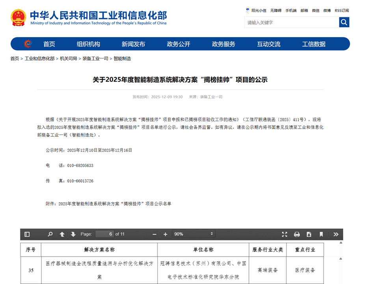Go to the previous PDF page with the up arrow
The height and width of the screenshot is (284, 365).
point(62,234)
